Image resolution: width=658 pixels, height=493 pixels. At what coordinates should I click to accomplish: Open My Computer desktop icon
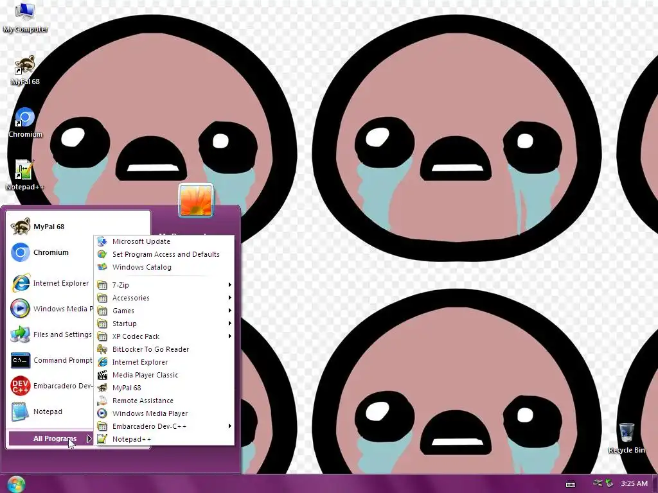(x=25, y=17)
